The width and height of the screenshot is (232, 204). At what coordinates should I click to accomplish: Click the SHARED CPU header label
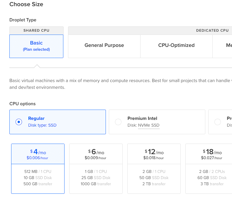(x=36, y=30)
